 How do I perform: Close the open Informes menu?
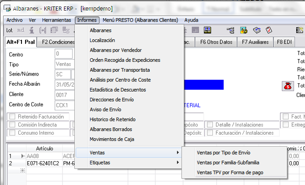(x=87, y=20)
